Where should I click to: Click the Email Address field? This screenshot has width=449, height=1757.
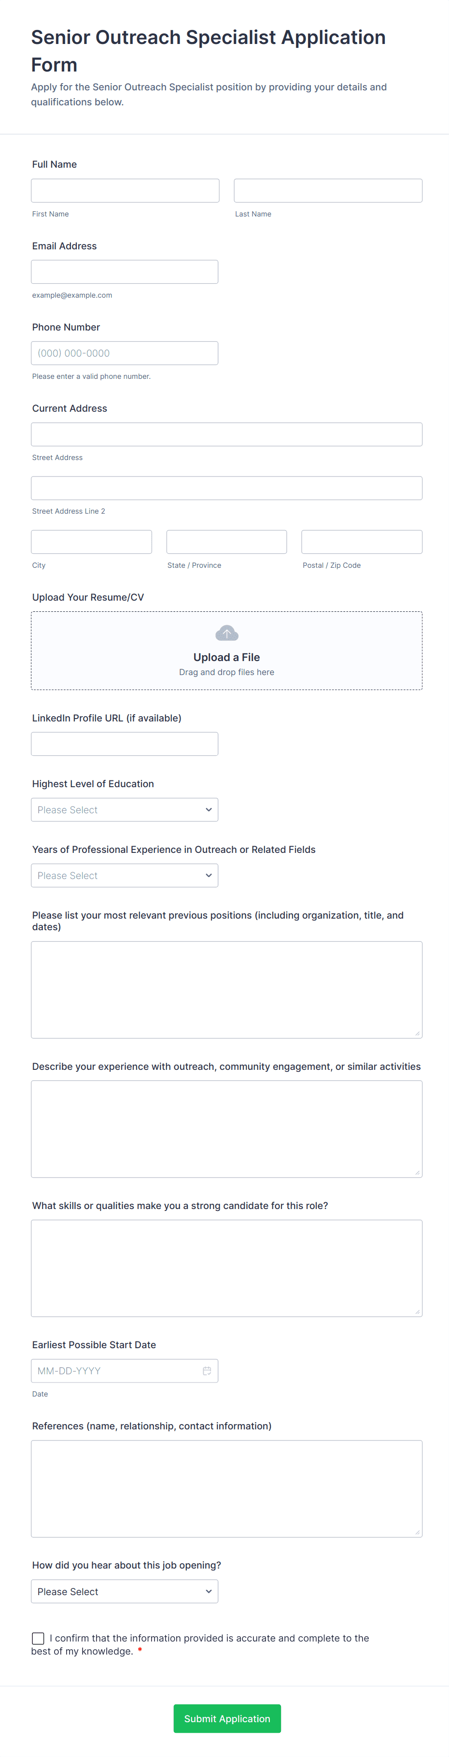pyautogui.click(x=125, y=272)
